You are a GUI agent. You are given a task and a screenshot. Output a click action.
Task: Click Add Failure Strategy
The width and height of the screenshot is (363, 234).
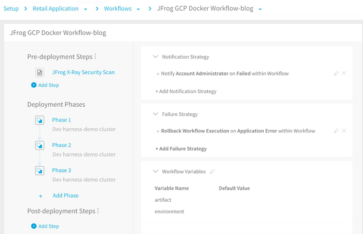[x=181, y=149]
